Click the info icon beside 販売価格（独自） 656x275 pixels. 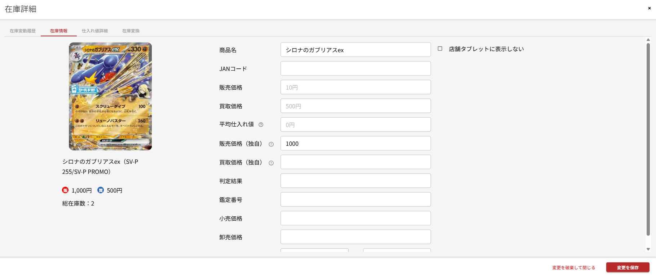click(x=271, y=144)
